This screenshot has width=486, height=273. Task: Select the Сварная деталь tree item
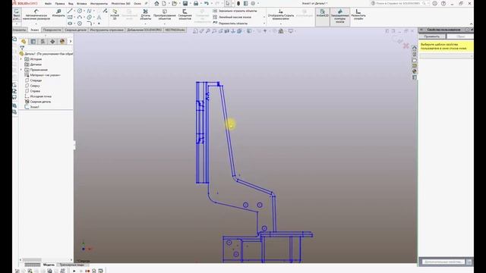point(38,102)
